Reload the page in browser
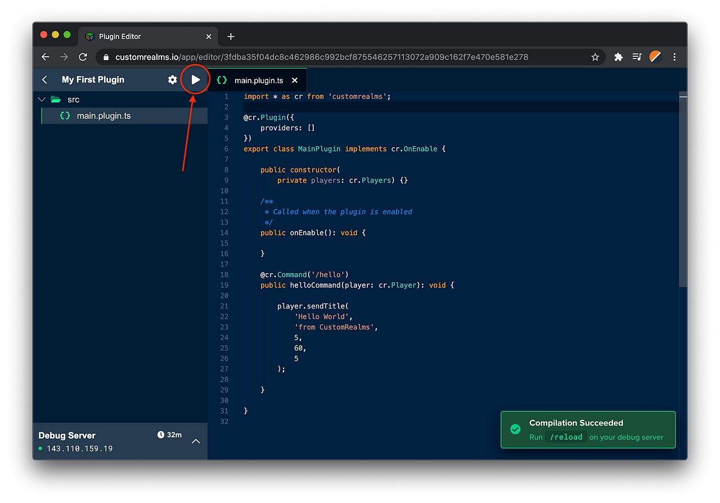720x503 pixels. [83, 57]
